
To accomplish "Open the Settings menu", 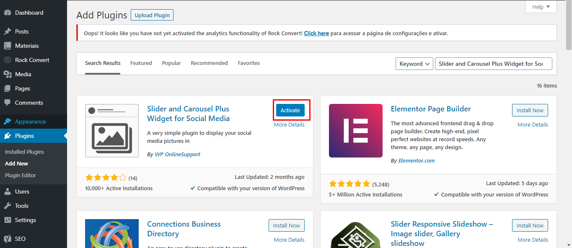I will tap(34, 220).
